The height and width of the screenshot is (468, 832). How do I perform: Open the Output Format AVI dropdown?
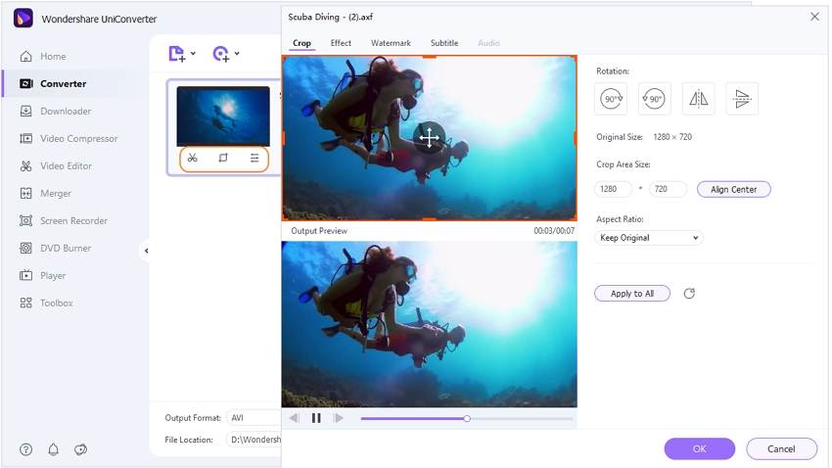tap(254, 418)
